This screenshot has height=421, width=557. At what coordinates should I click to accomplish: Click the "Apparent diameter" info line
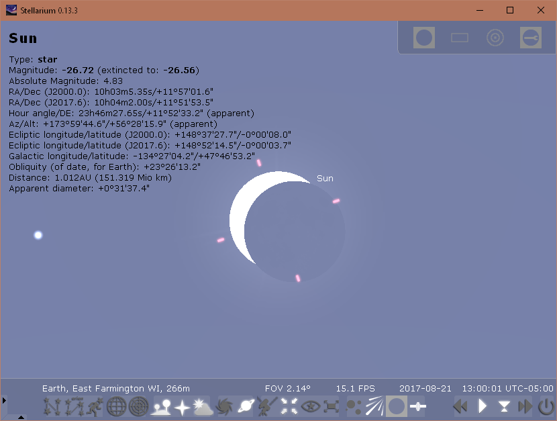(79, 188)
